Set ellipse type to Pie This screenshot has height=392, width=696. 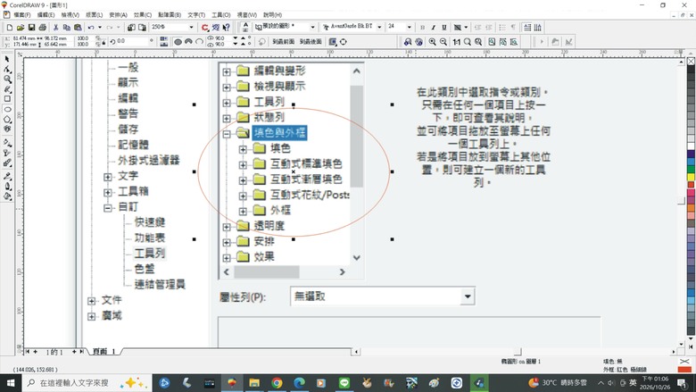coord(188,42)
